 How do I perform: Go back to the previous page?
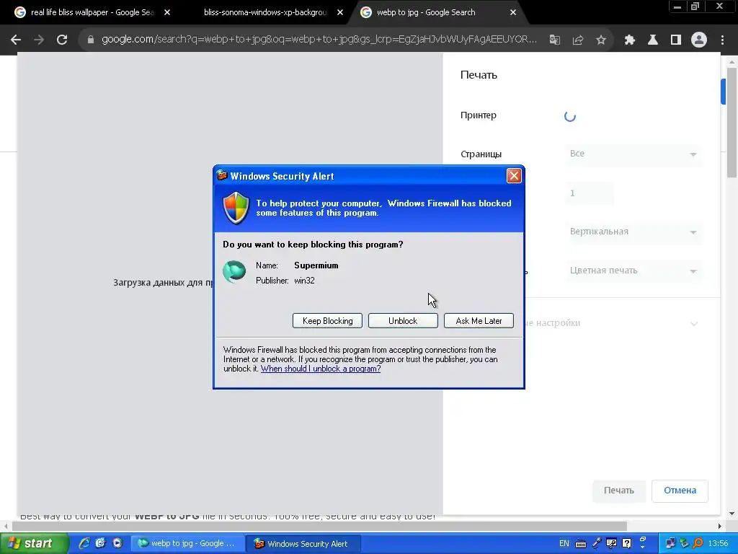[x=16, y=40]
